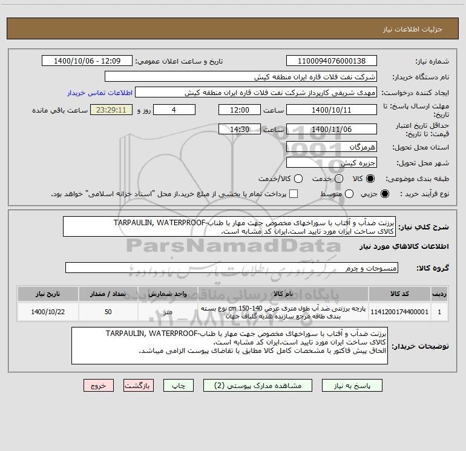466x451 pixels.
Task: Click the response deadline date 1400/10/11 field
Action: coord(332,110)
